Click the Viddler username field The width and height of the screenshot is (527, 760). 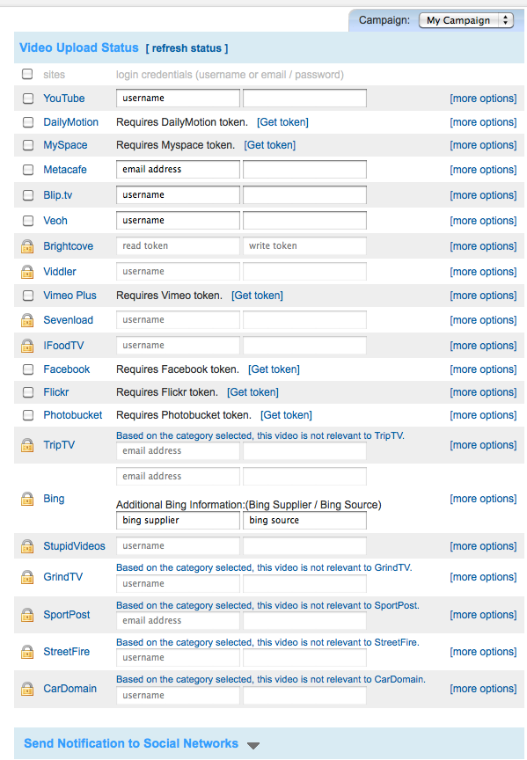(178, 272)
